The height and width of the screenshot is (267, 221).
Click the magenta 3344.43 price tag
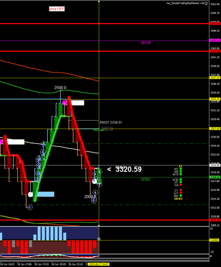(x=215, y=40)
